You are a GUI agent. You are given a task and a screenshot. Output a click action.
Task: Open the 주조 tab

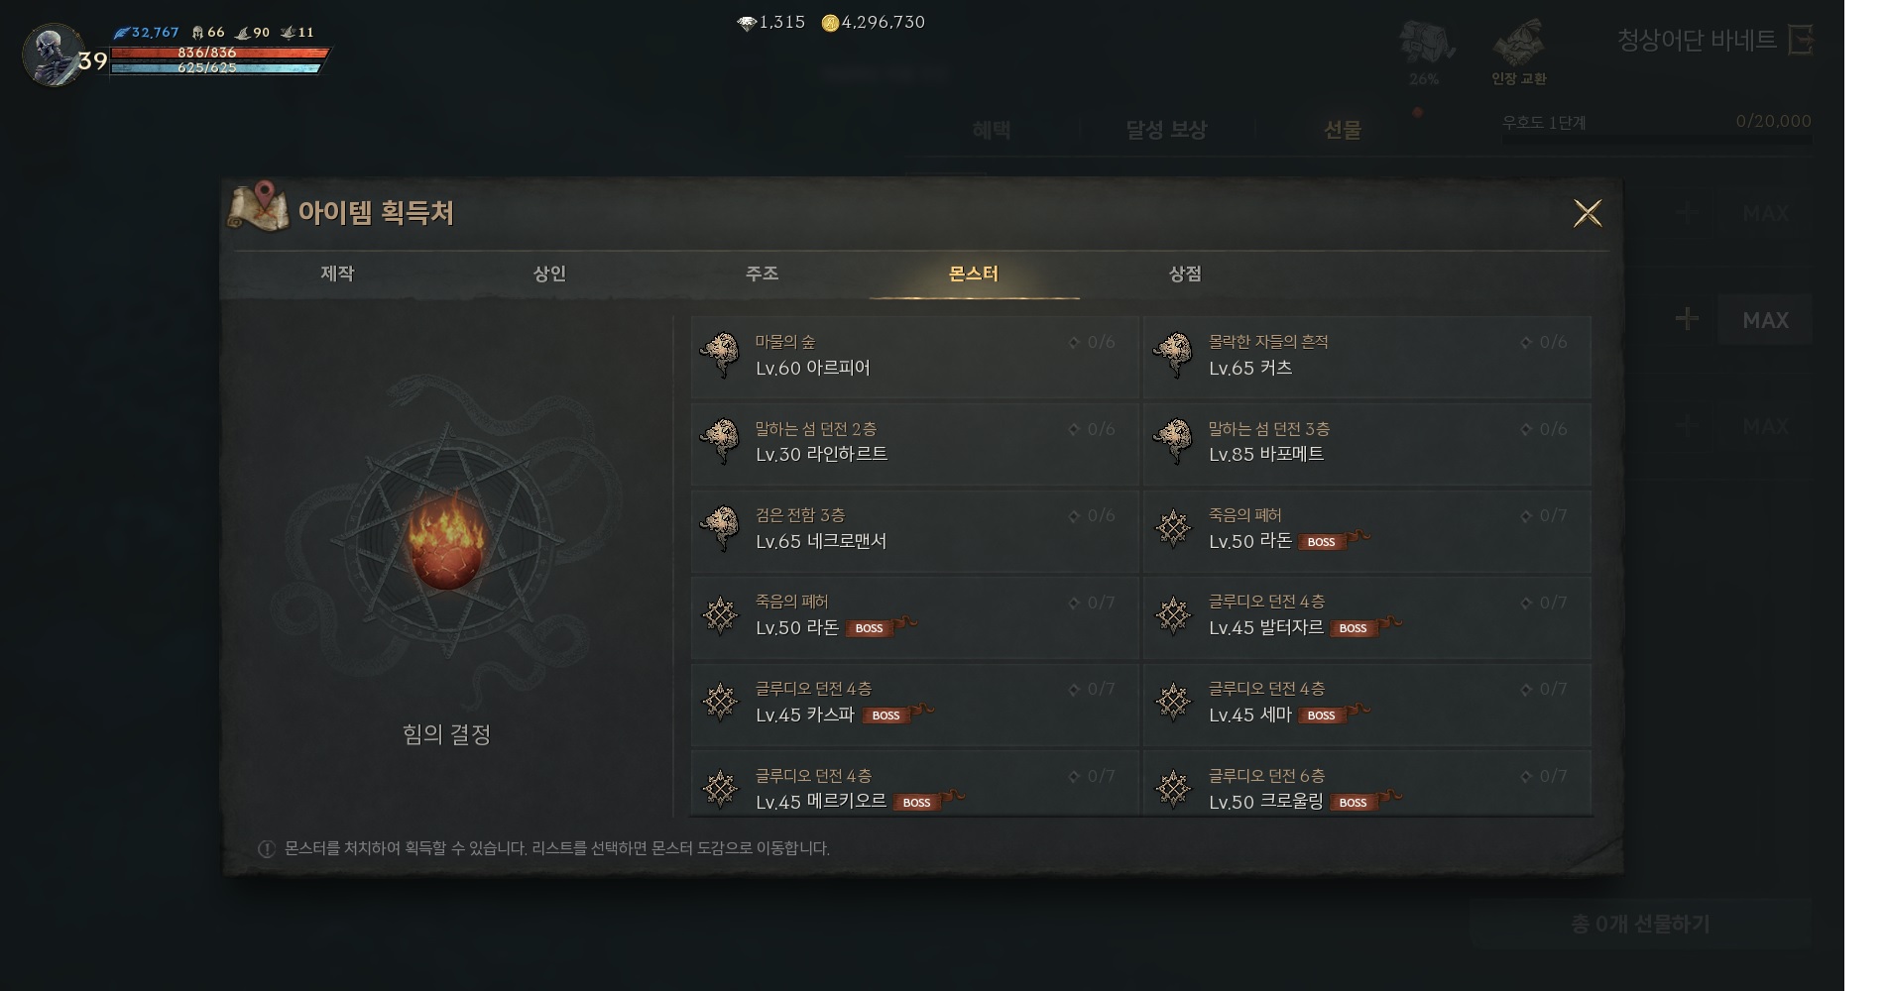pyautogui.click(x=762, y=274)
